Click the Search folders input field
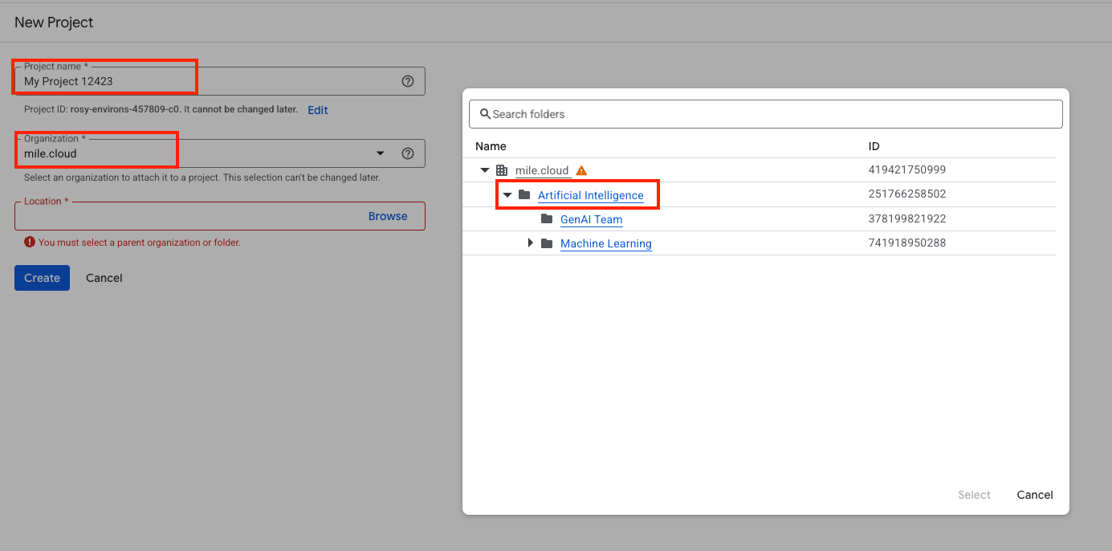This screenshot has height=551, width=1112. click(771, 114)
